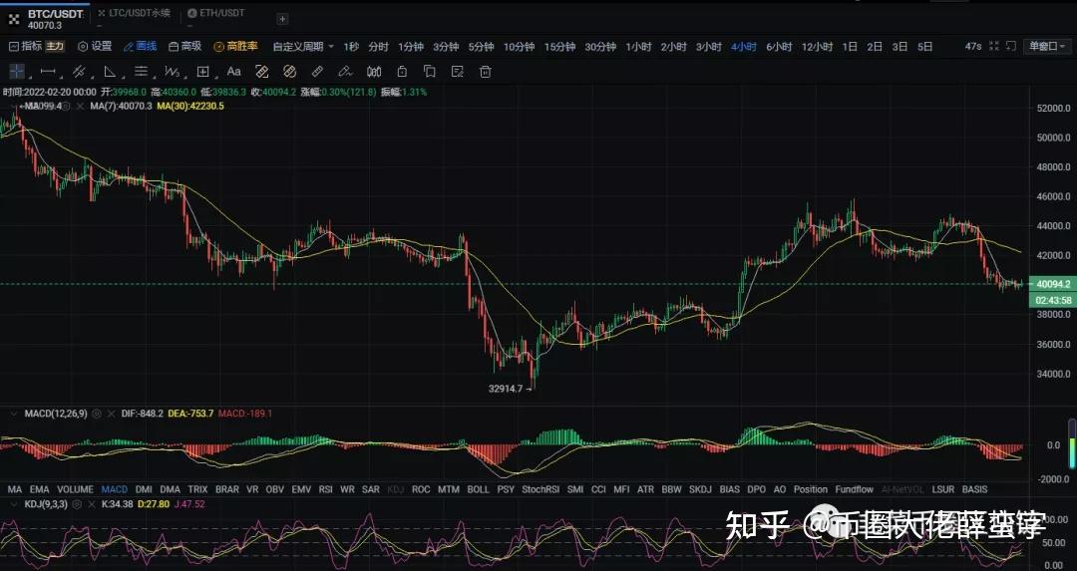Toggle the StochRSI indicator in the bottom bar
Viewport: 1077px width, 571px height.
pos(540,489)
